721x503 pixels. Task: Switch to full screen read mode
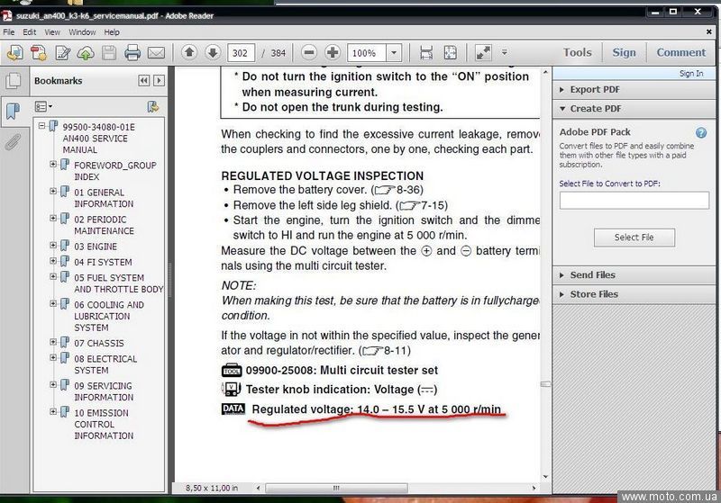coord(483,53)
